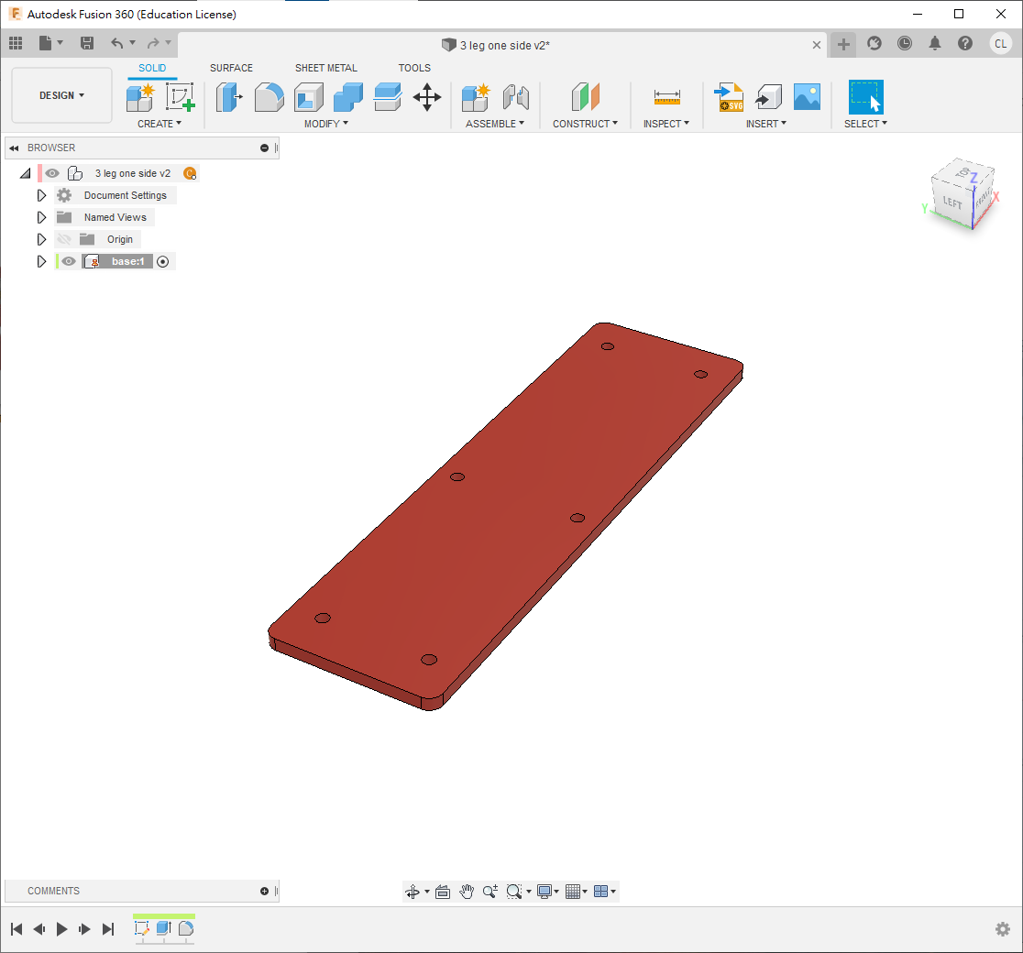Viewport: 1023px width, 953px height.
Task: Expand the Document Settings tree node
Action: (41, 195)
